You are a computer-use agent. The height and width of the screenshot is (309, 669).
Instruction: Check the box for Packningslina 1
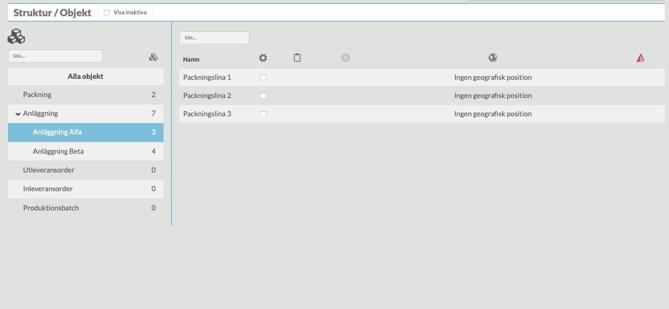click(x=263, y=77)
